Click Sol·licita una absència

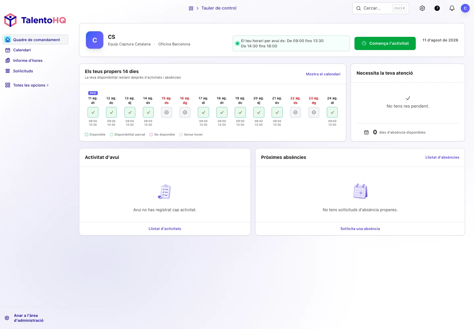pos(360,229)
